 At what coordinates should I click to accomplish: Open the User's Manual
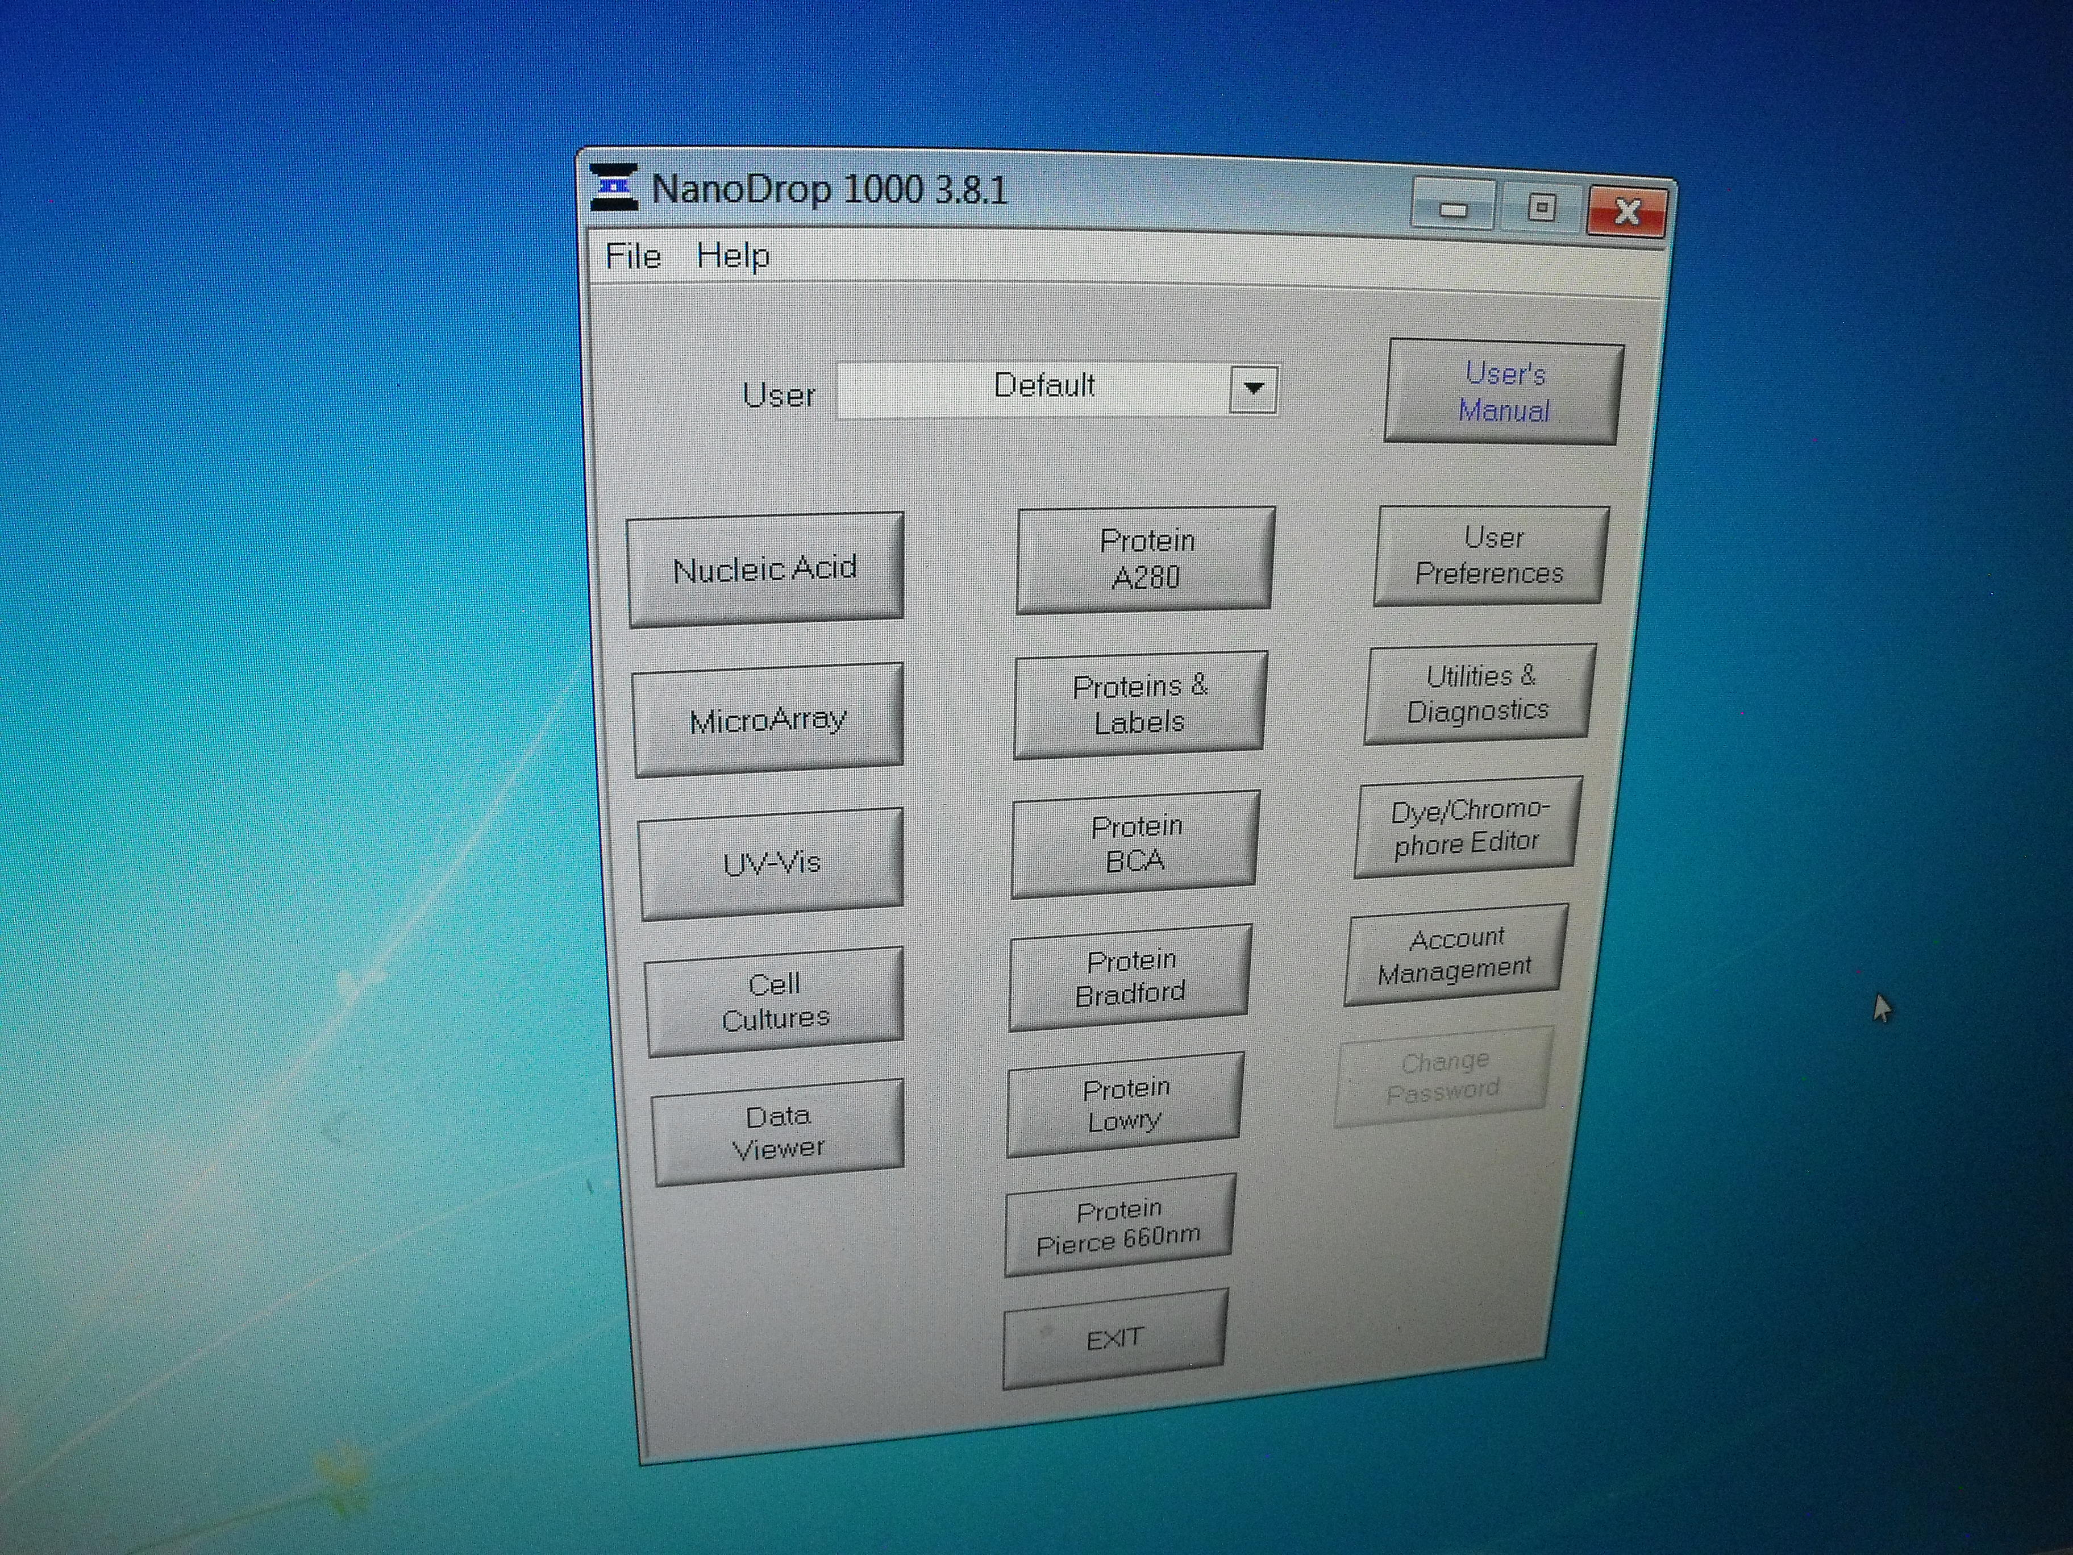point(1503,392)
